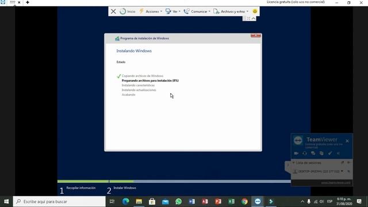Click the fullscreen icon below the toolbar
Image resolution: width=368 pixels, height=207 pixels.
point(248,18)
